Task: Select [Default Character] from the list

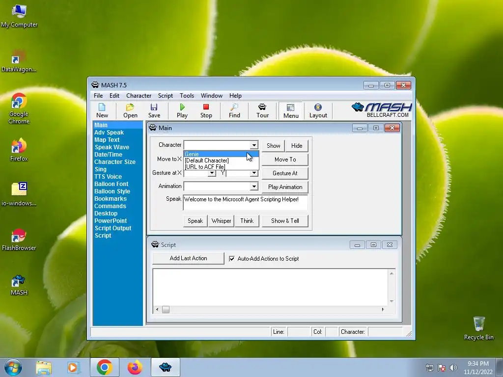Action: tap(221, 161)
